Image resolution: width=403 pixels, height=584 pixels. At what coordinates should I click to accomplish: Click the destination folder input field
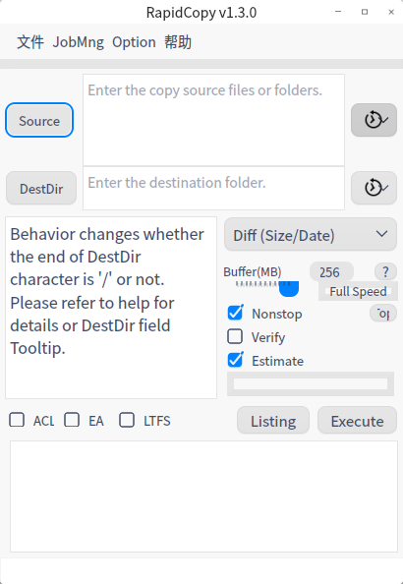pyautogui.click(x=214, y=188)
